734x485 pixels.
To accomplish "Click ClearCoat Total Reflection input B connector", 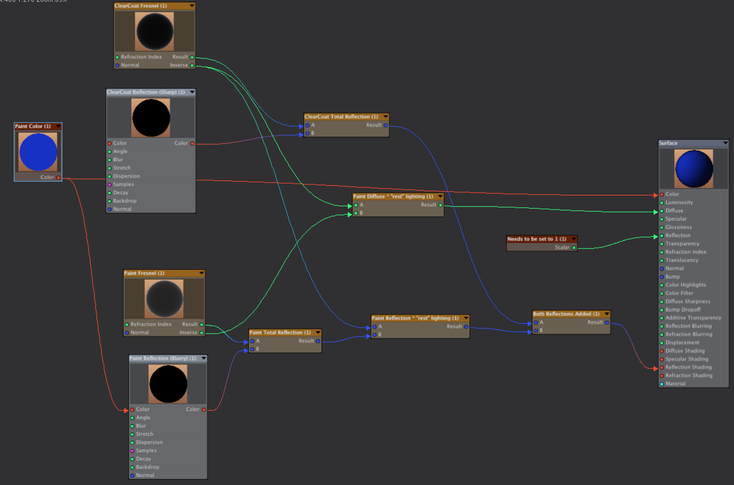I will 307,133.
